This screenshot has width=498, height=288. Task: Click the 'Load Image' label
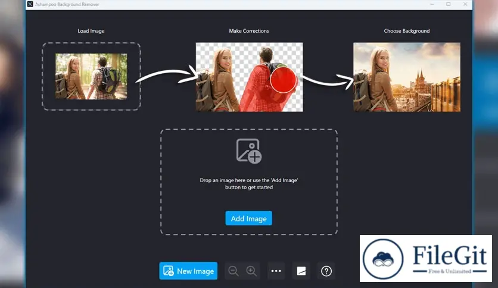click(91, 31)
